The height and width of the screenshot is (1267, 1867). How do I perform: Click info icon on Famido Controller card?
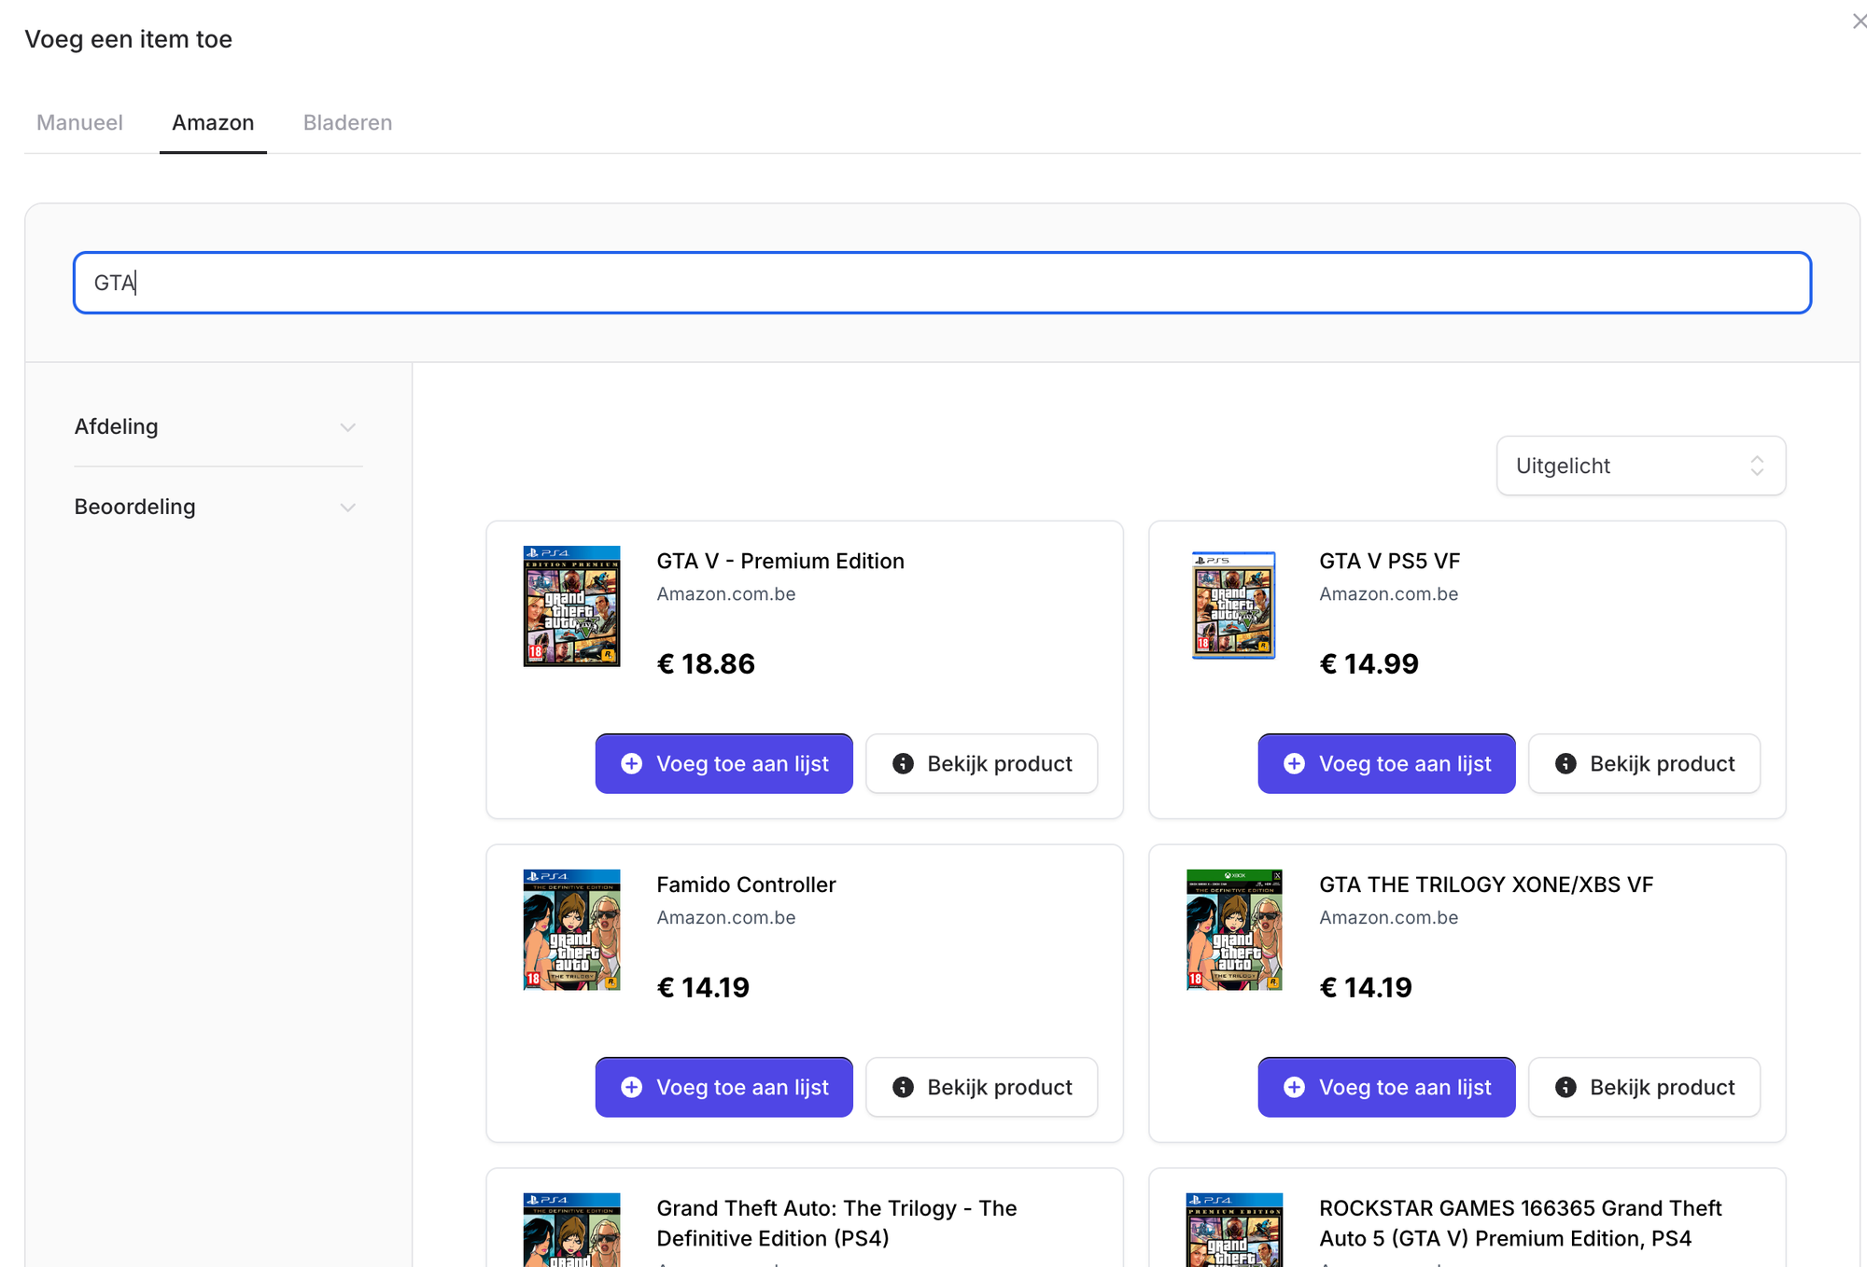pos(903,1088)
